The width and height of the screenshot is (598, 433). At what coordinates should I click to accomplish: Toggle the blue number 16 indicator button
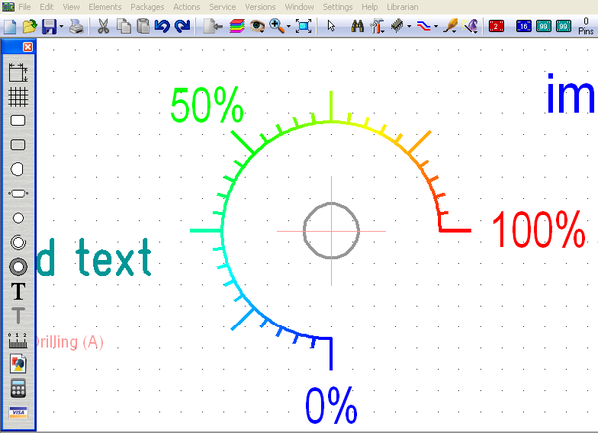click(x=524, y=25)
